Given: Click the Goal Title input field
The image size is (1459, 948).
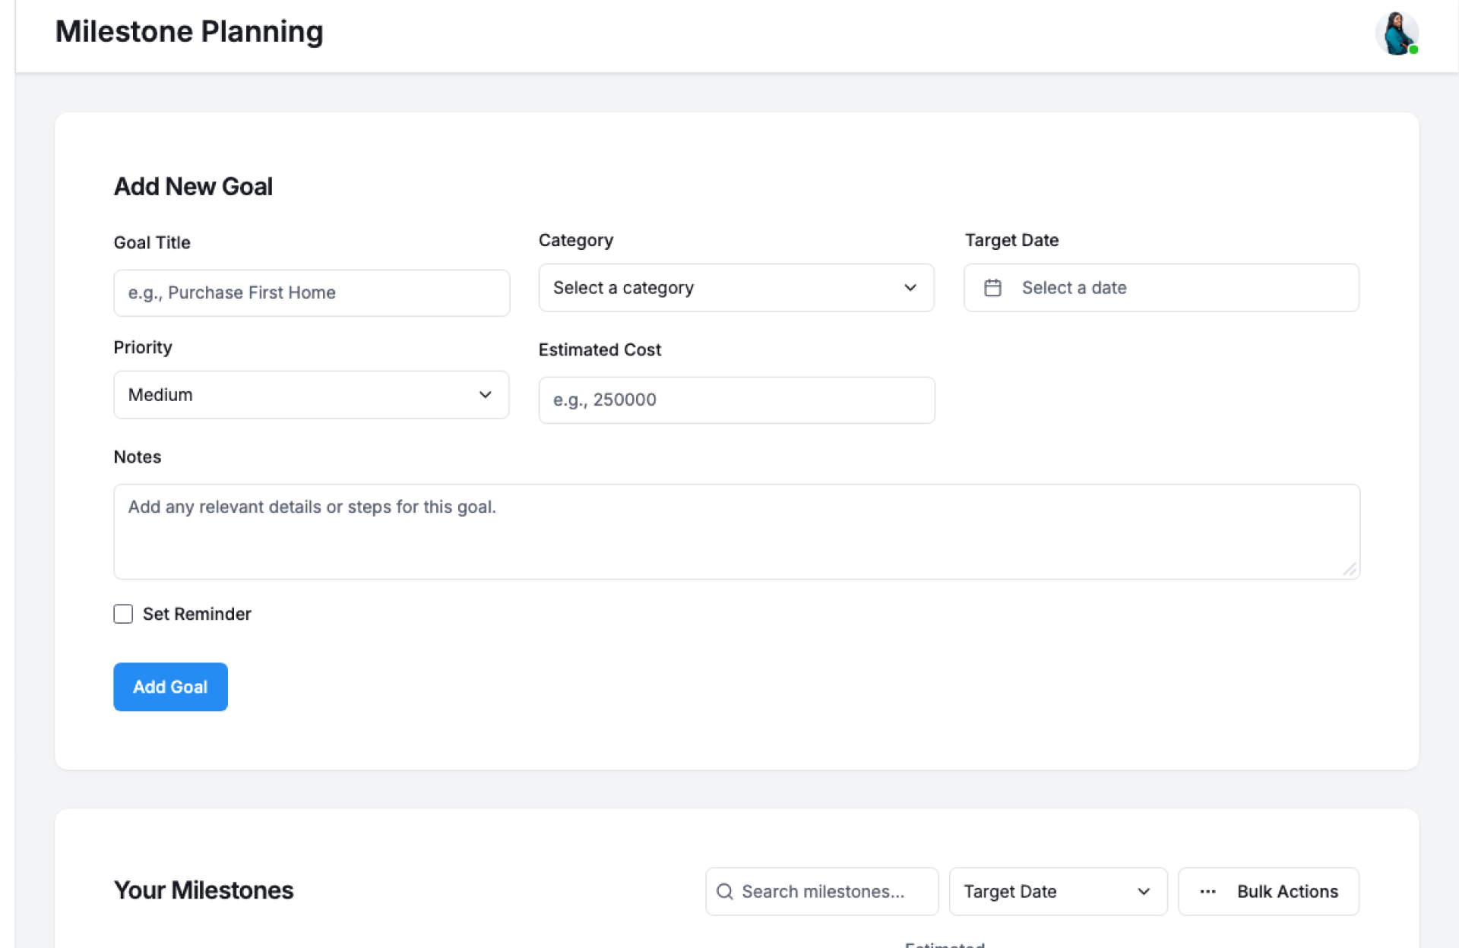Looking at the screenshot, I should [312, 293].
